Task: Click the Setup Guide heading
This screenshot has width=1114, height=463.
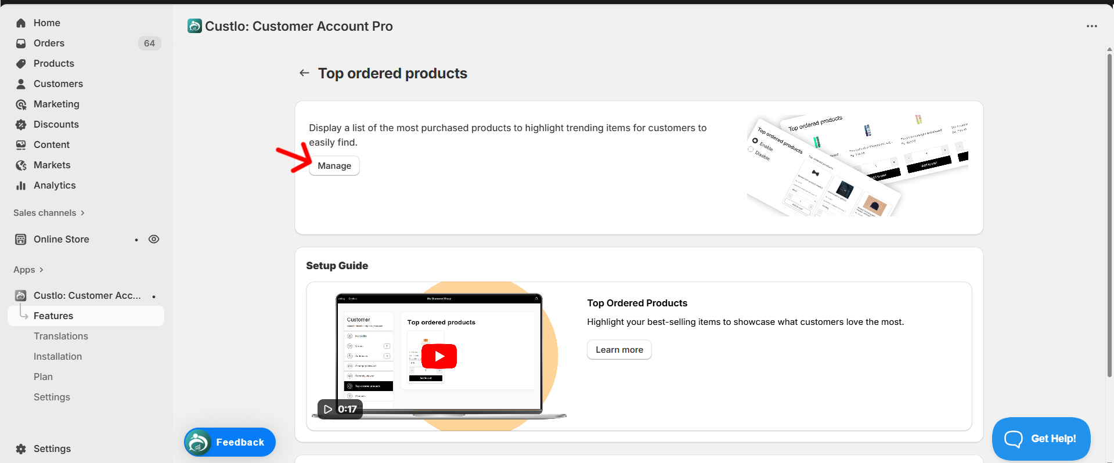Action: [x=337, y=266]
